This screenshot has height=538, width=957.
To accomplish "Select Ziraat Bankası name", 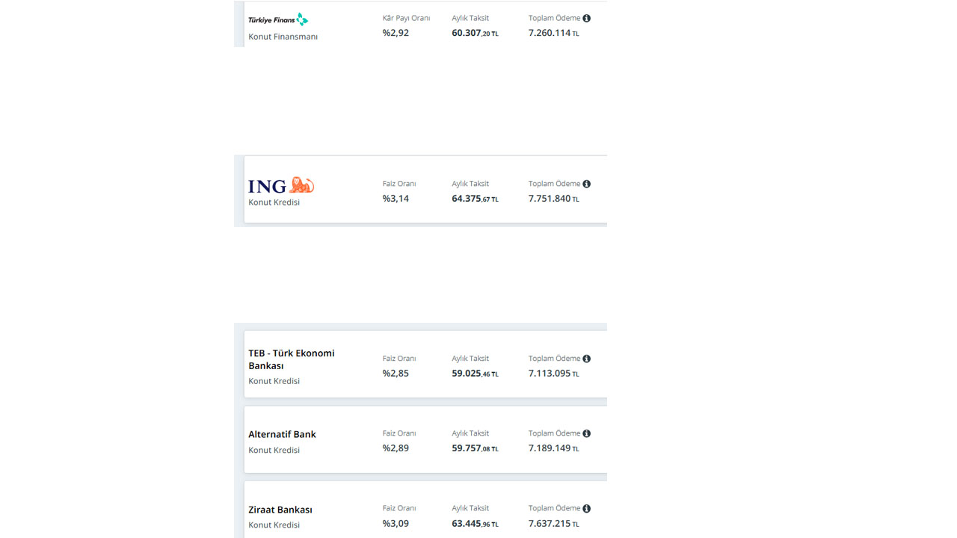I will [280, 510].
